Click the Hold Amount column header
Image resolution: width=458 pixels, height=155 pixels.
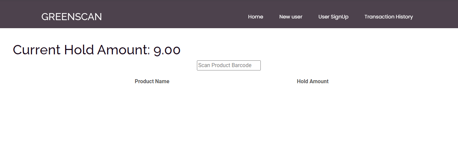pyautogui.click(x=313, y=82)
